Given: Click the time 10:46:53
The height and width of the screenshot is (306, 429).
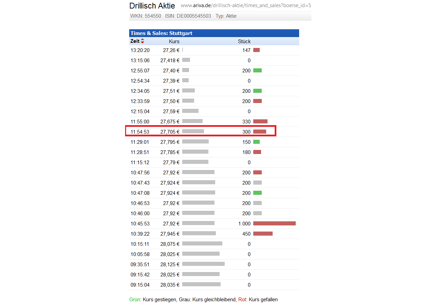Looking at the screenshot, I should pos(140,203).
